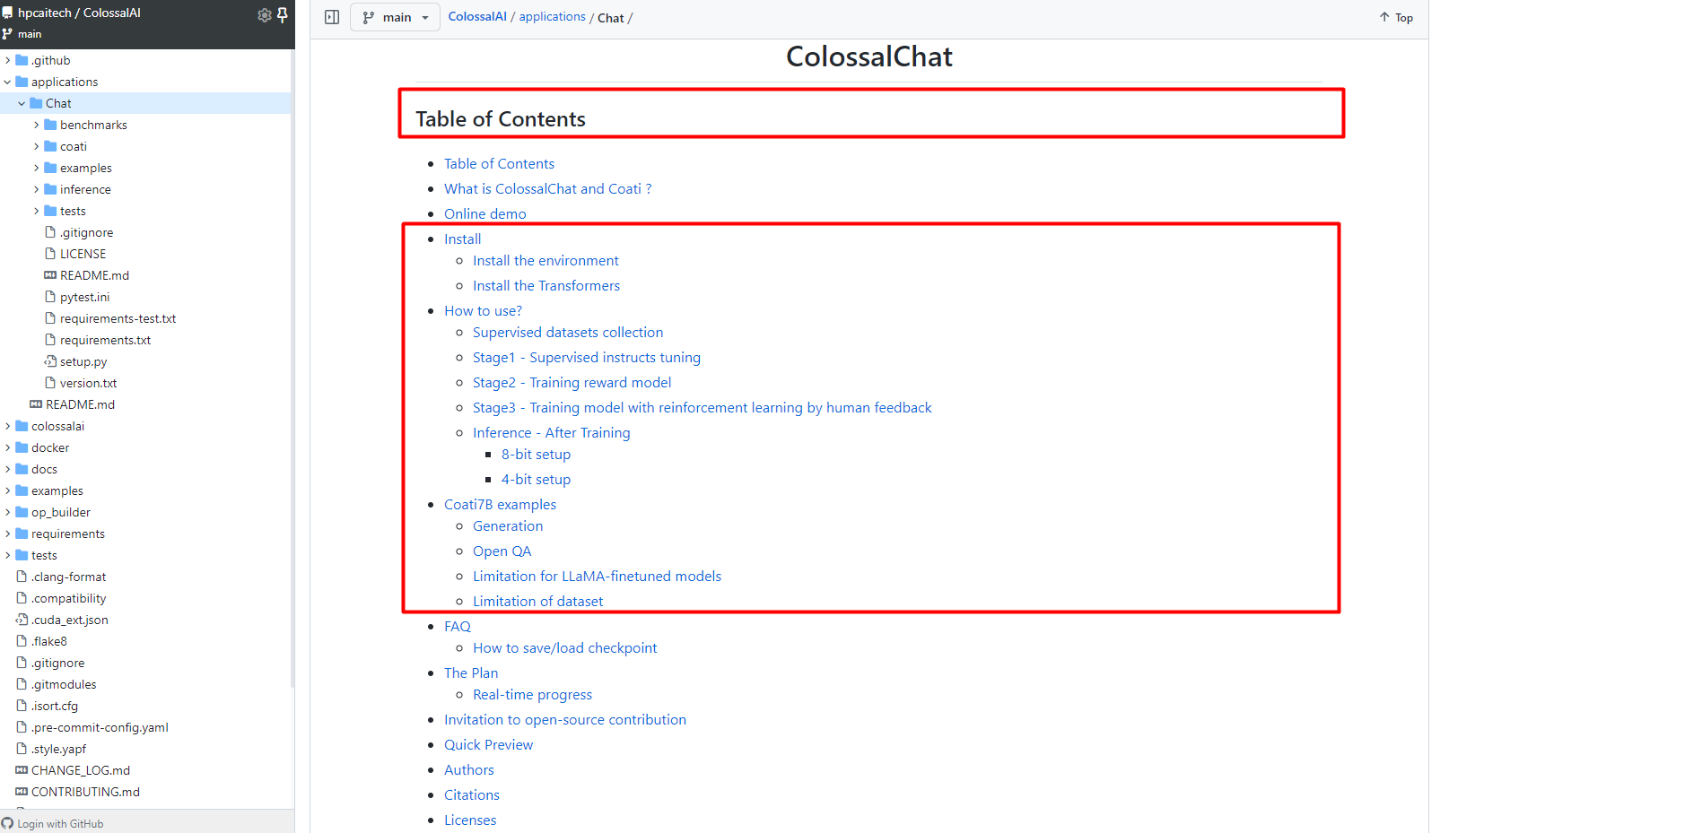Click the GitHub logo by Login with GitHub
1702x833 pixels.
click(x=7, y=823)
